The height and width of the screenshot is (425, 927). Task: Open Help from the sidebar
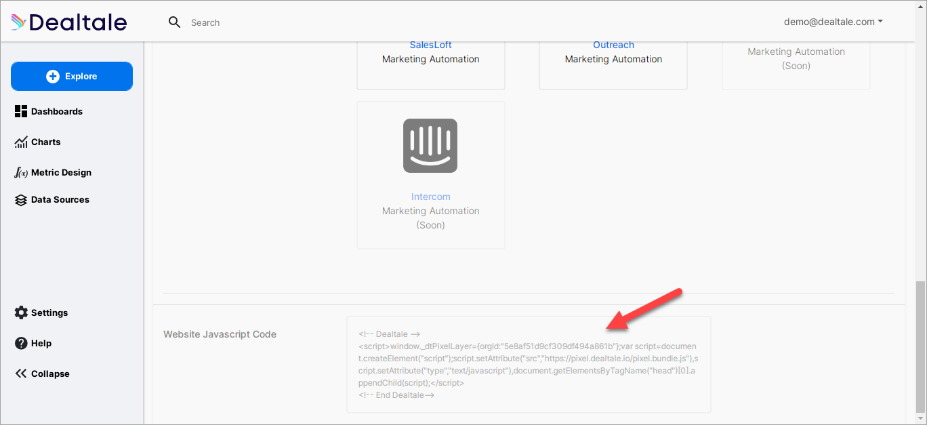click(33, 343)
